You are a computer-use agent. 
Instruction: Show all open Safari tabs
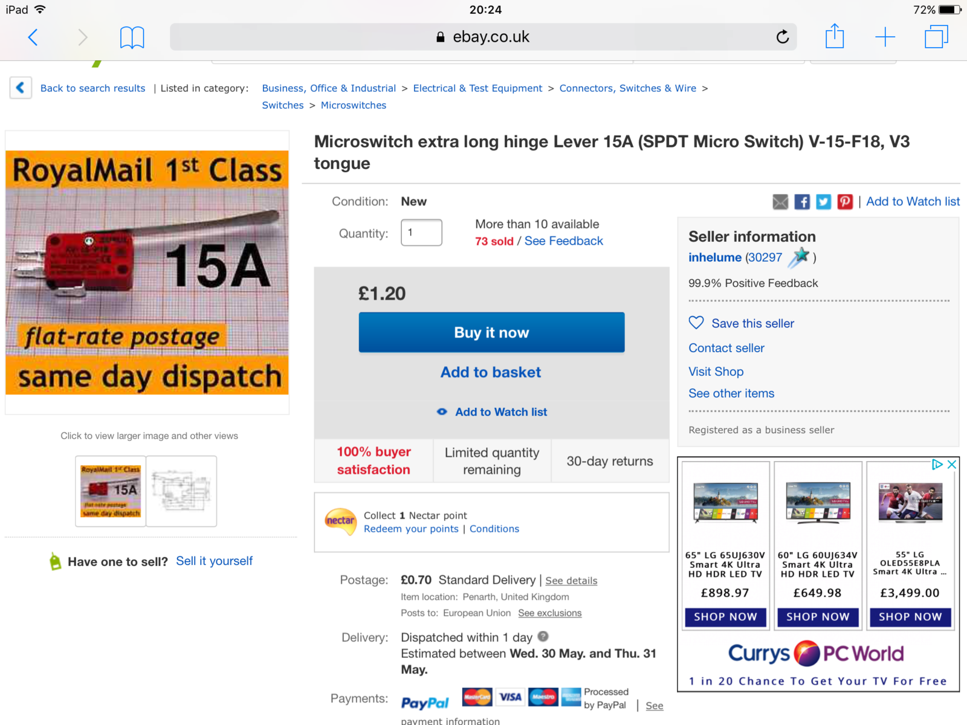click(936, 36)
